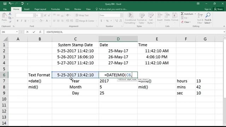Toggle Italic formatting
The image size is (226, 127).
coord(22,21)
